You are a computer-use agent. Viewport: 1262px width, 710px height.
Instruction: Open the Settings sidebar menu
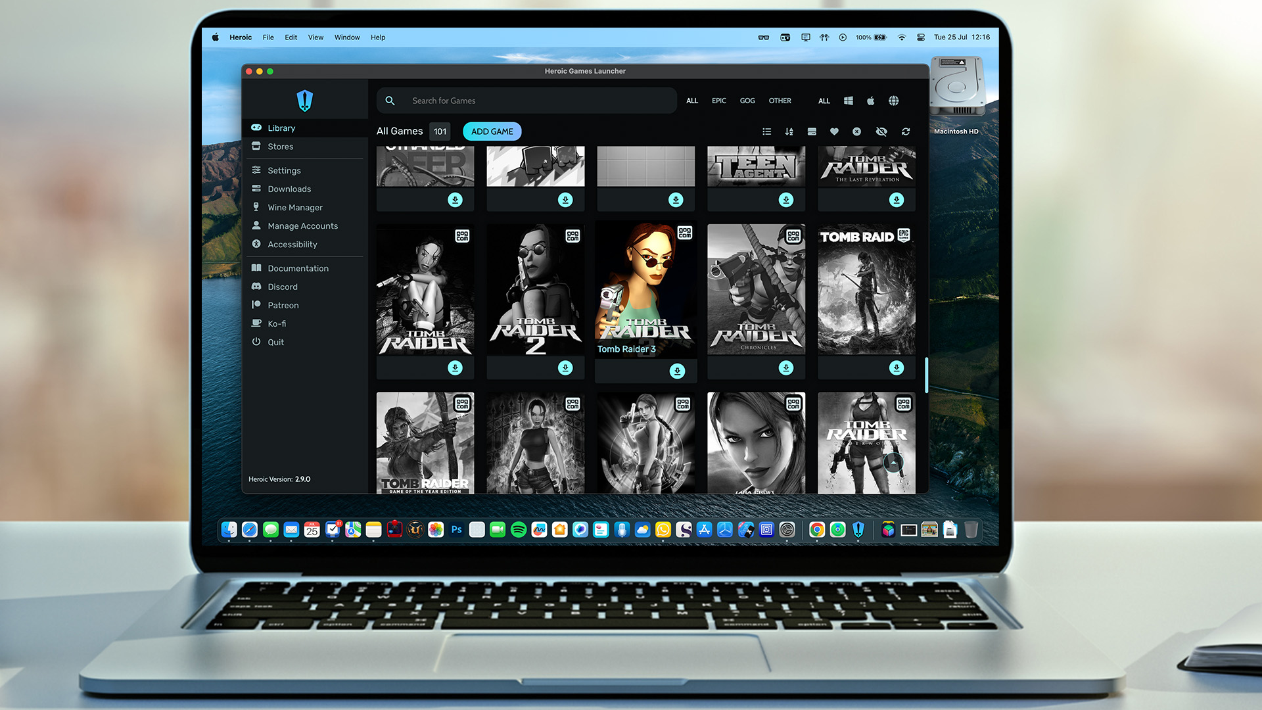pos(285,170)
